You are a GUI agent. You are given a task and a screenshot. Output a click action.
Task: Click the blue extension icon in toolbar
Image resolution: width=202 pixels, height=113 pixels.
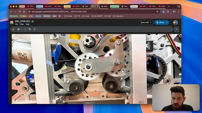[164, 12]
